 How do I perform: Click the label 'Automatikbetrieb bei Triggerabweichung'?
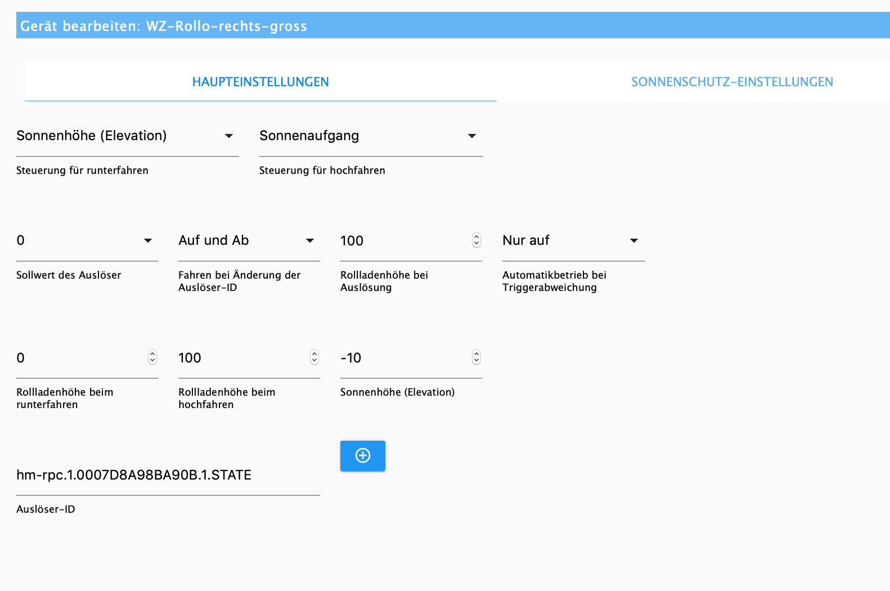tap(554, 281)
